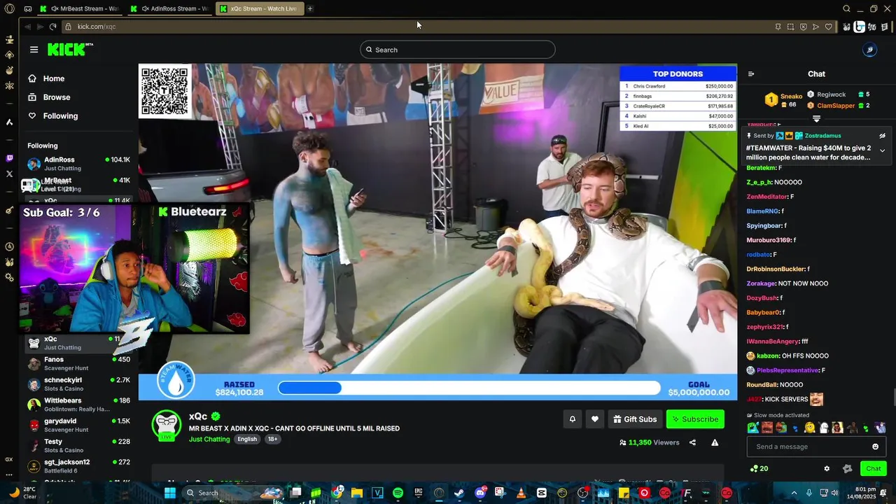
Task: View channel points balance showing 20
Action: tap(759, 468)
